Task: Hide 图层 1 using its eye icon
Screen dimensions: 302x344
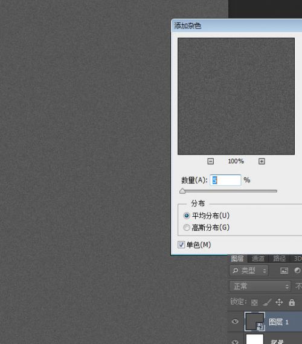Action: (x=235, y=322)
